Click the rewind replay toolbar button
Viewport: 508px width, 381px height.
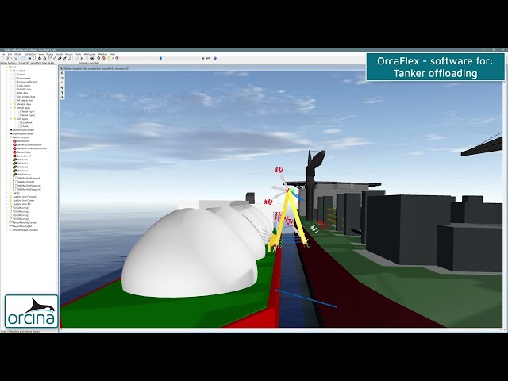coord(92,58)
